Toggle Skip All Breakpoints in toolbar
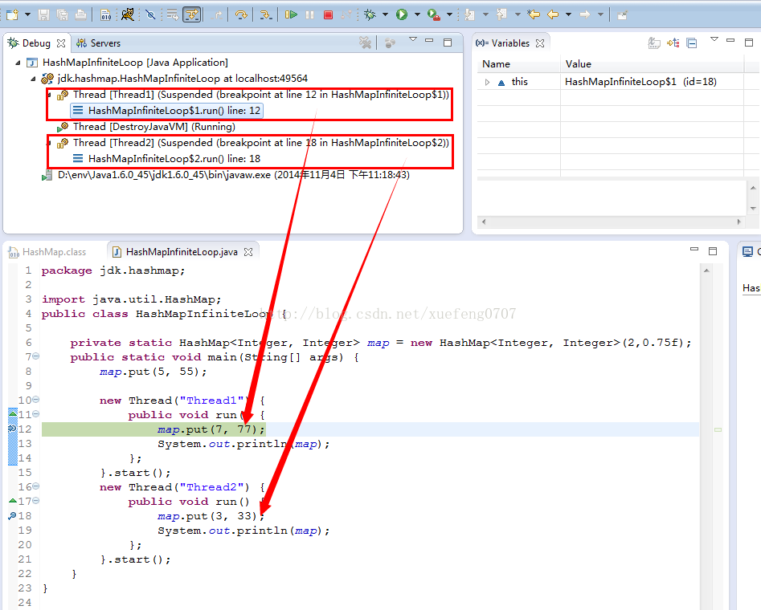 click(150, 14)
